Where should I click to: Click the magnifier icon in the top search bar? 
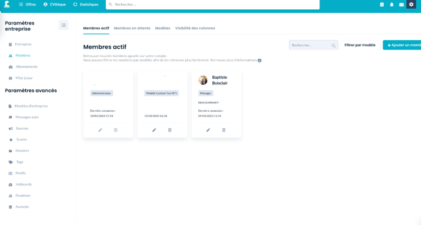click(x=110, y=4)
